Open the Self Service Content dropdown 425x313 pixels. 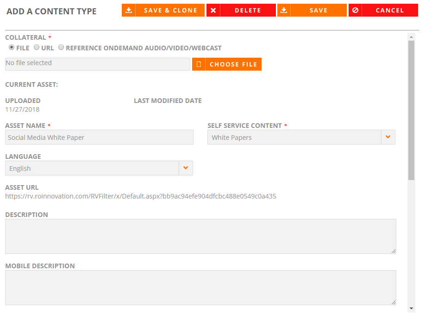[x=388, y=137]
